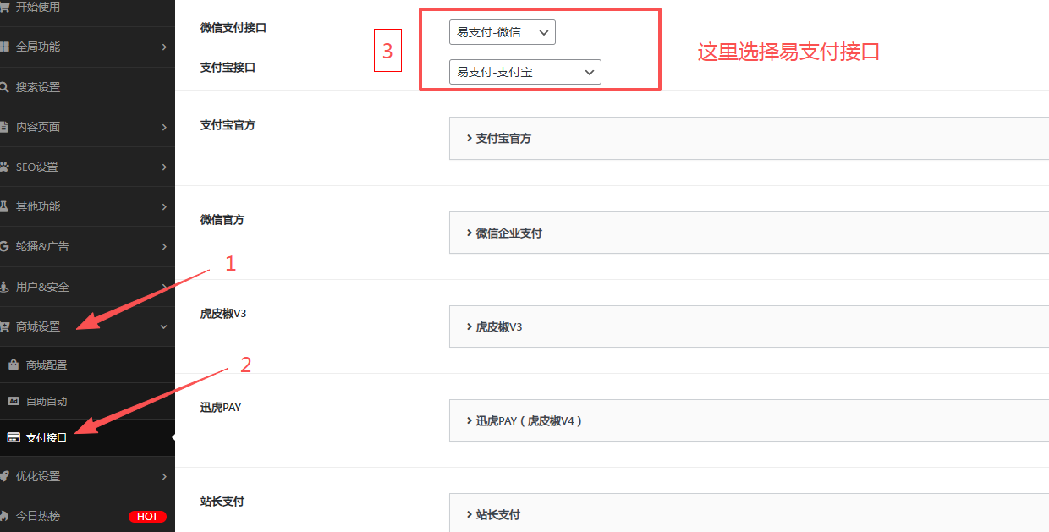This screenshot has height=532, width=1049.
Task: Click the rocket icon beside 优化设置
Action: tap(4, 476)
